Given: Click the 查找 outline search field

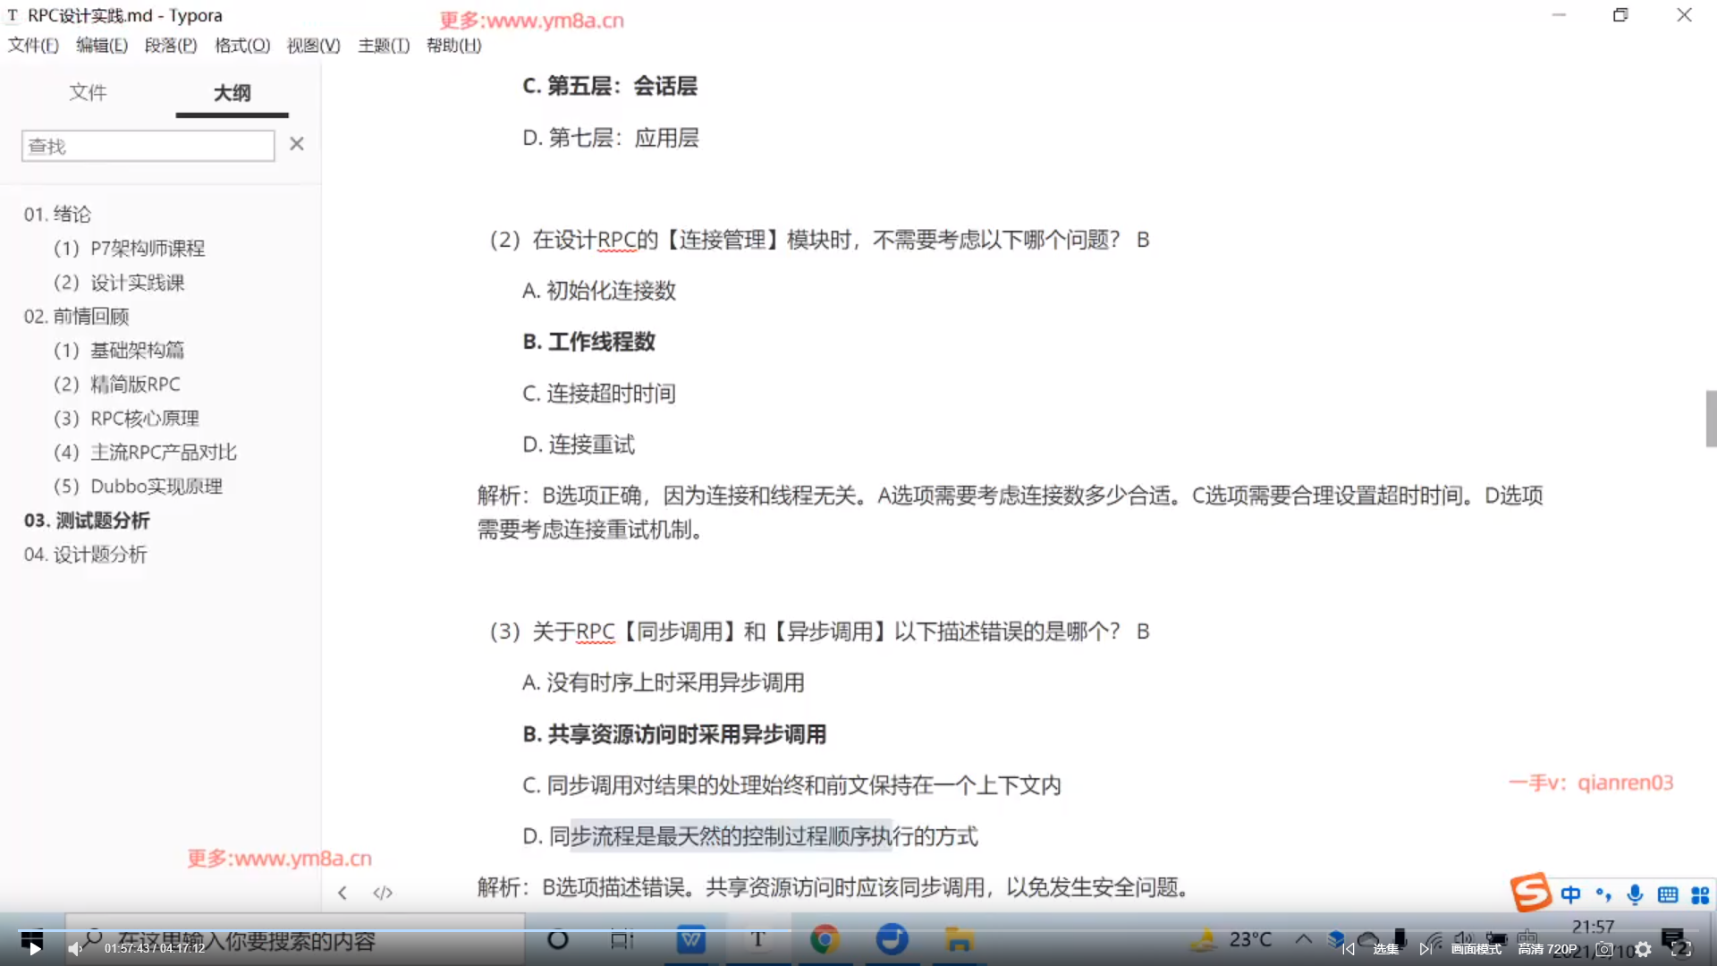Looking at the screenshot, I should coord(148,146).
